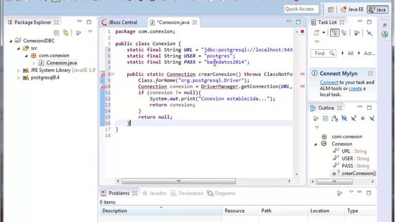
Task: Open the Diagrams tab
Action: pos(221,193)
